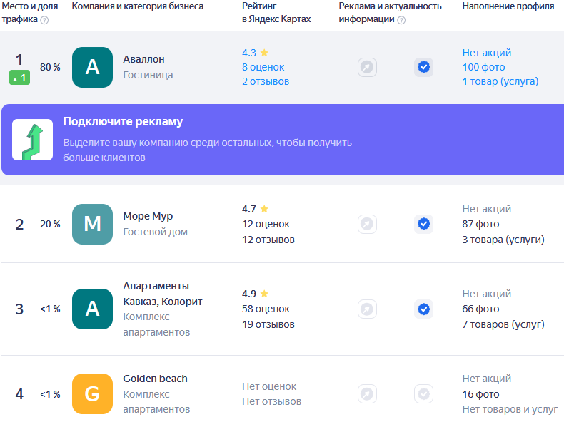Click the blue verified checkmark in the Апартаменты Кавказ row
Screen dimensions: 564x422
pos(424,309)
